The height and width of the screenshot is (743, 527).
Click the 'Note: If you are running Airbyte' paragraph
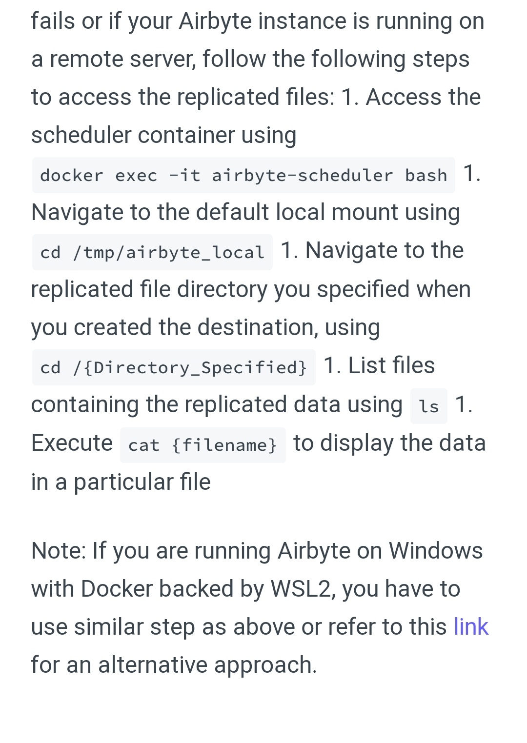260,608
